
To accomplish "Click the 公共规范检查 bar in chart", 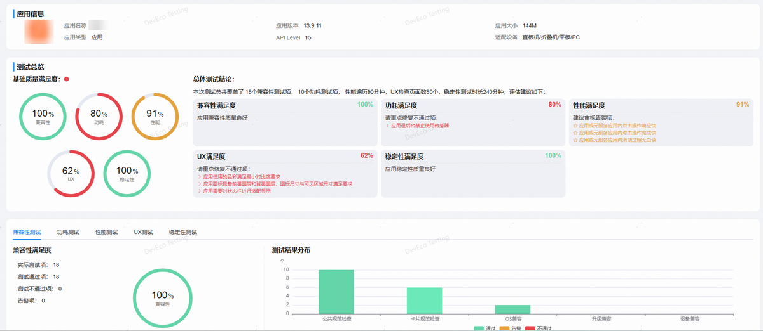I will pos(336,292).
